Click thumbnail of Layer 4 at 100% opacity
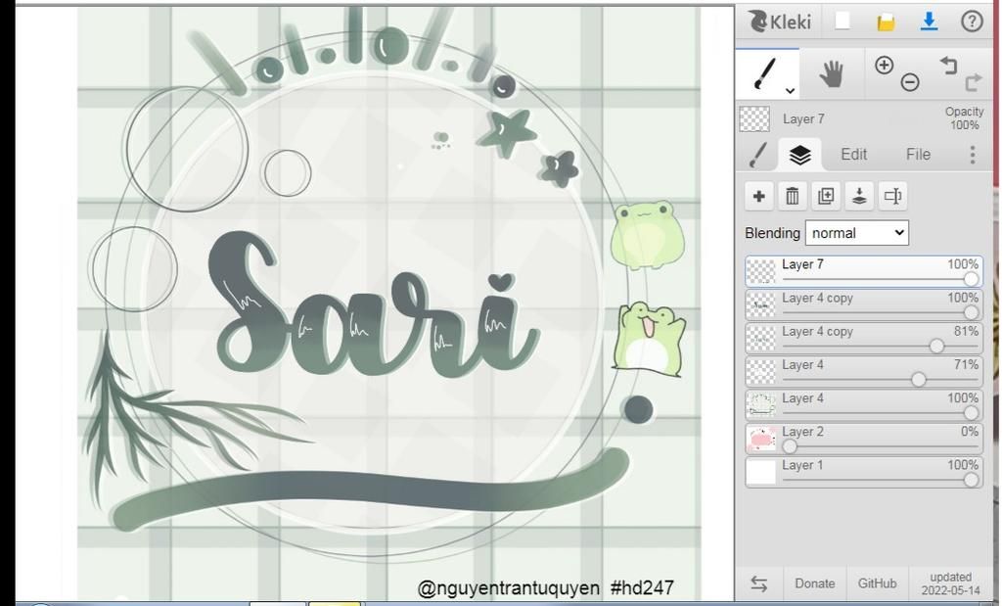 [761, 405]
